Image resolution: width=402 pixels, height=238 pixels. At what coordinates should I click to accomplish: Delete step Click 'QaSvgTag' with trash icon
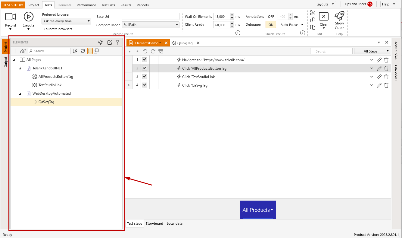pyautogui.click(x=386, y=85)
